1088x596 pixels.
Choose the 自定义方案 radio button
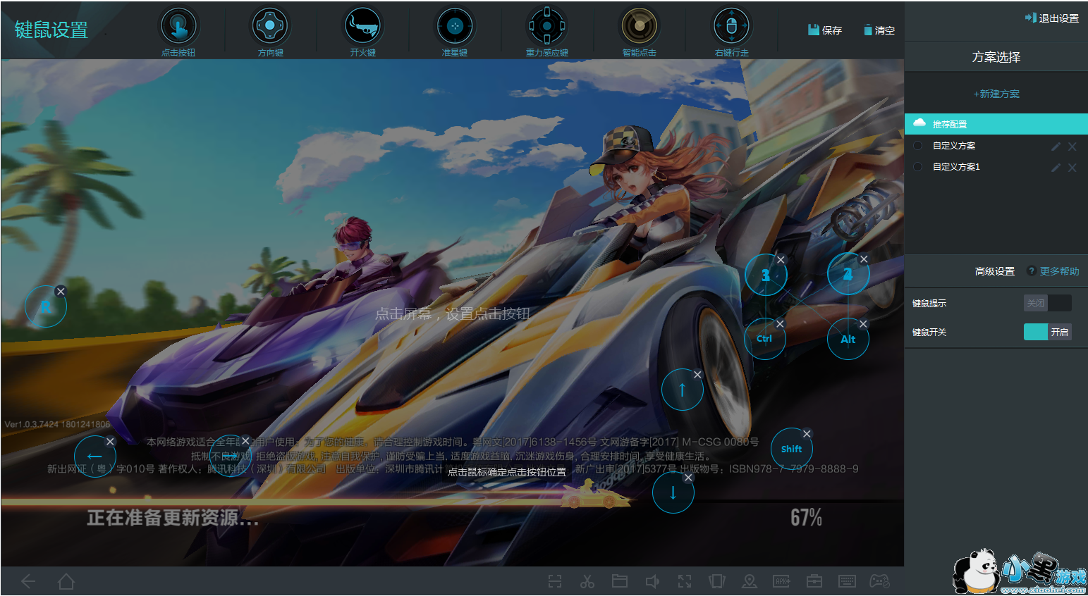[918, 146]
